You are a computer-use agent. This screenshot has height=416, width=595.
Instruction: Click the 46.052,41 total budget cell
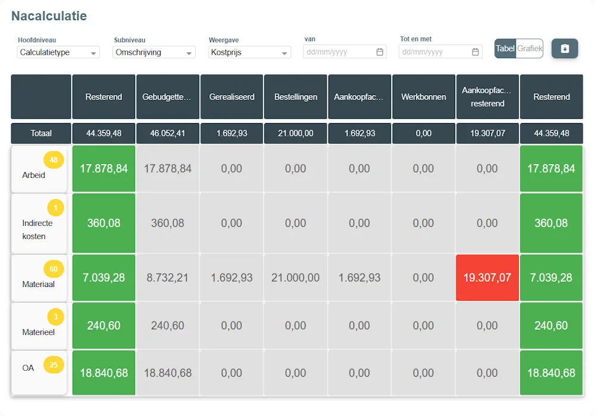pos(168,133)
